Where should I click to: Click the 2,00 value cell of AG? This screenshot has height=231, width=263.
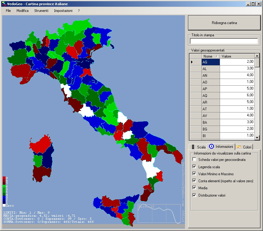point(237,62)
